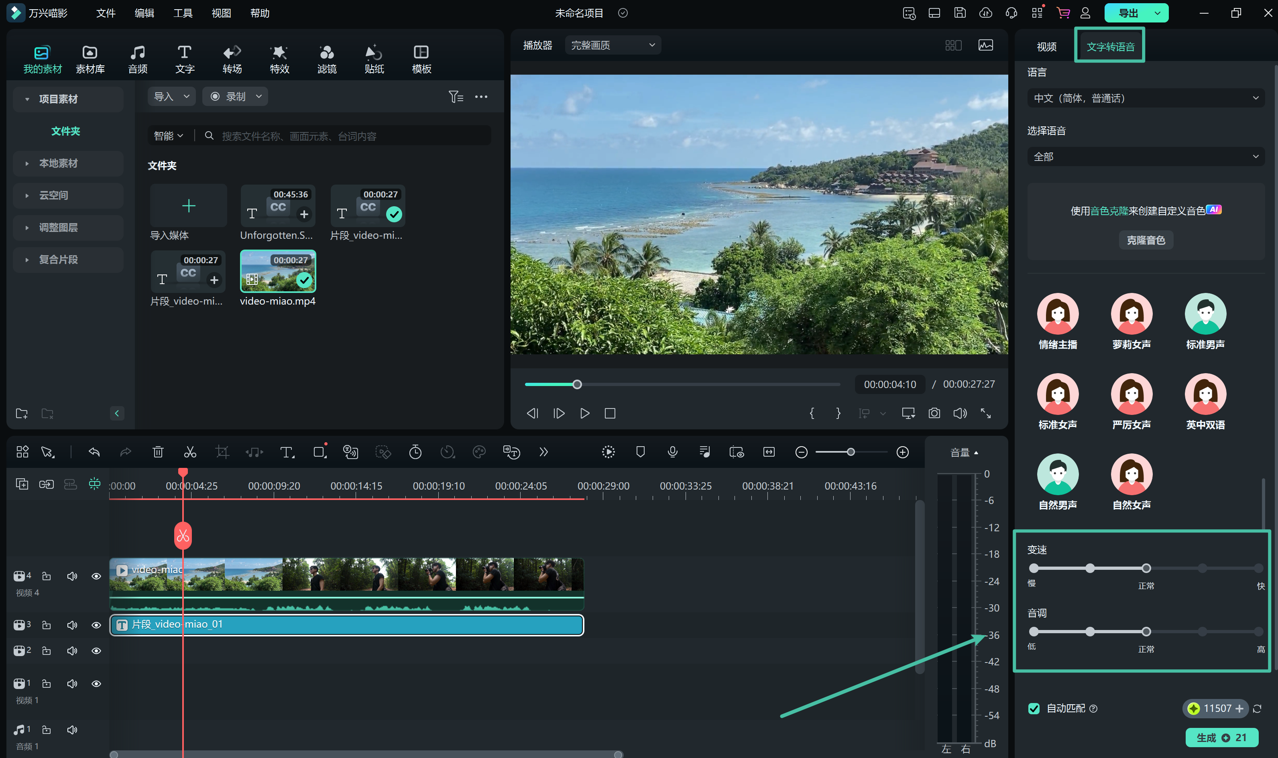Open the 帮助 menu
Image resolution: width=1278 pixels, height=758 pixels.
[x=260, y=13]
